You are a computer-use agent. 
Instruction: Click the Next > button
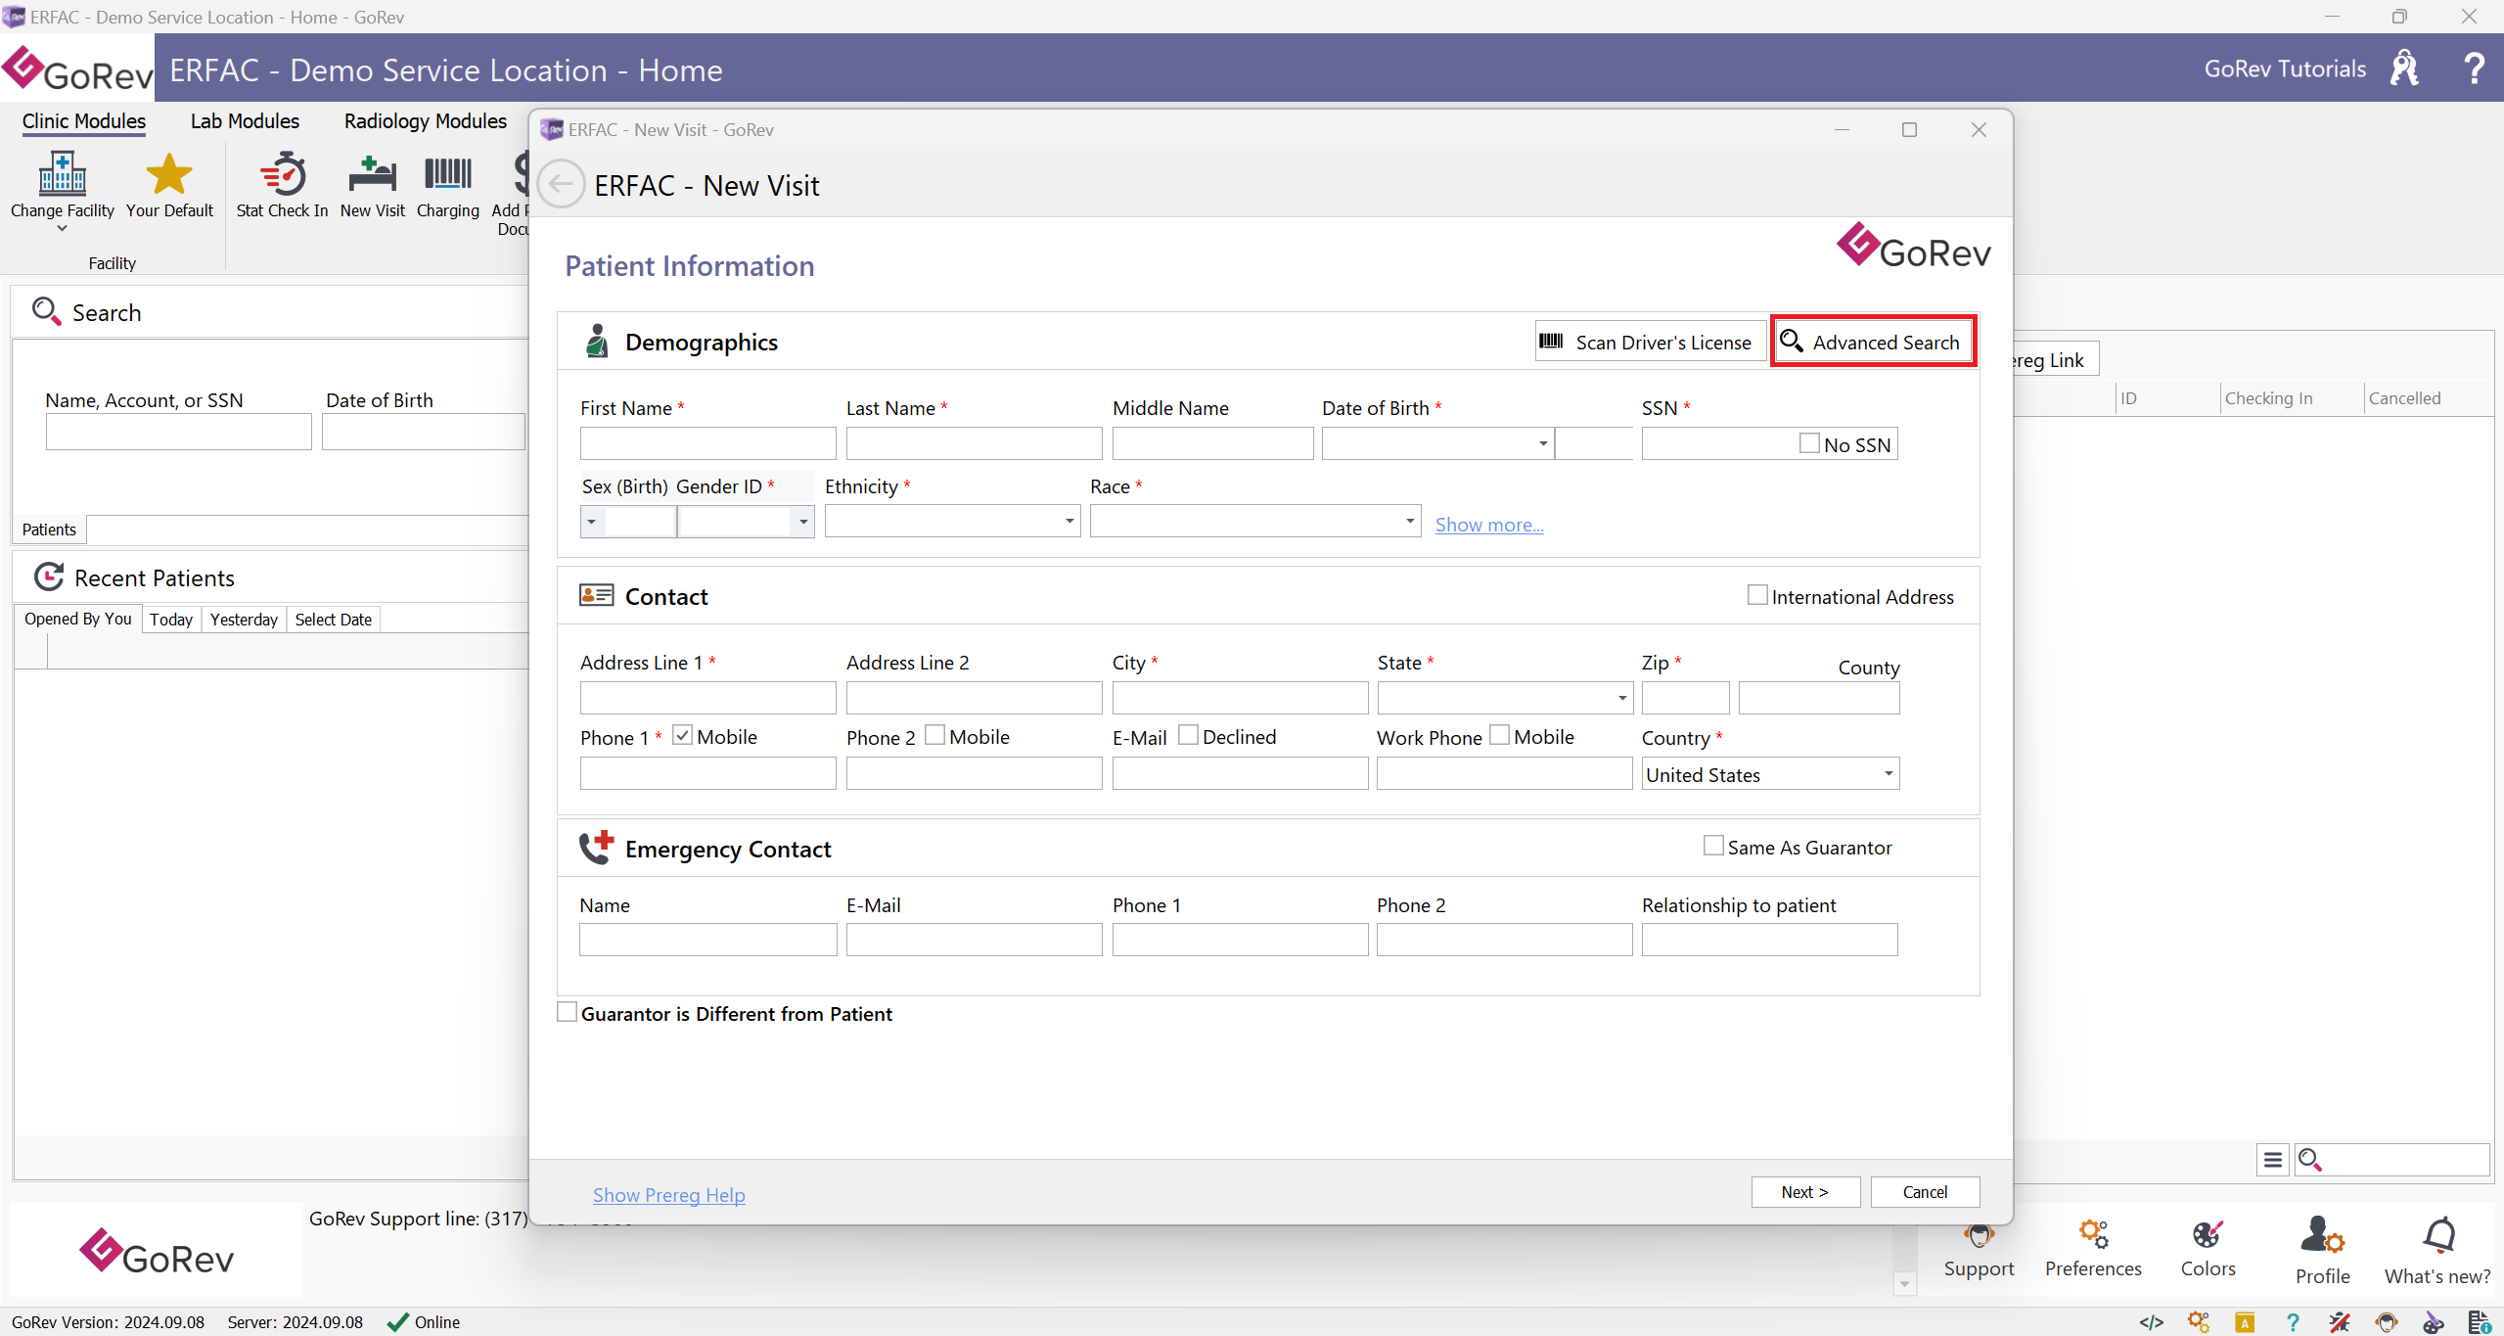tap(1805, 1191)
